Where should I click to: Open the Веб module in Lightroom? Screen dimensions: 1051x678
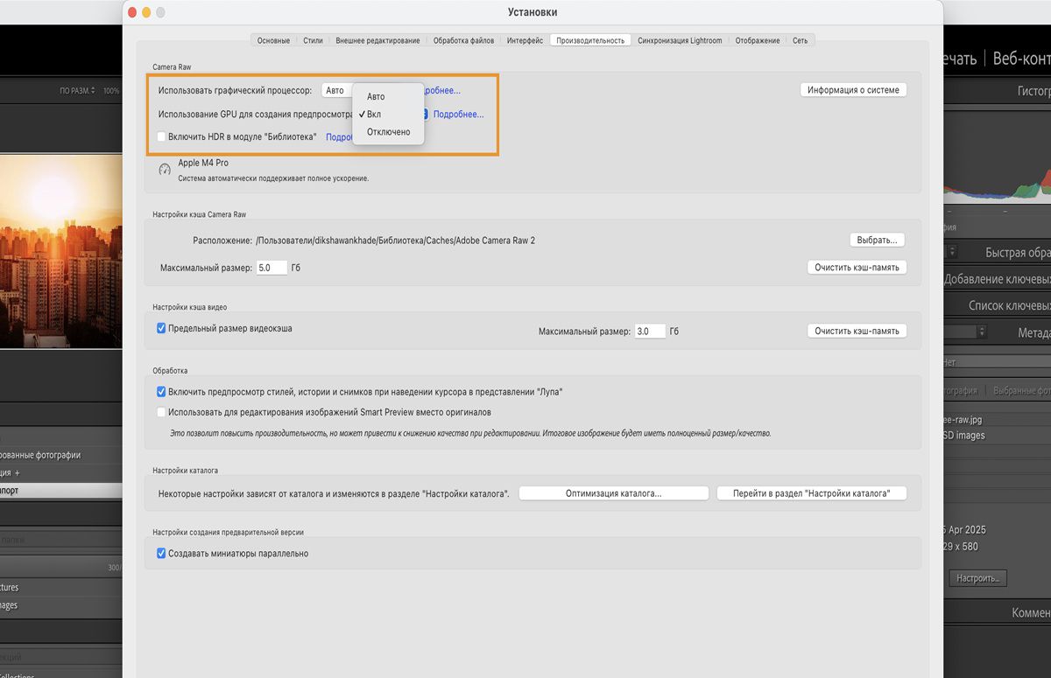click(1021, 58)
